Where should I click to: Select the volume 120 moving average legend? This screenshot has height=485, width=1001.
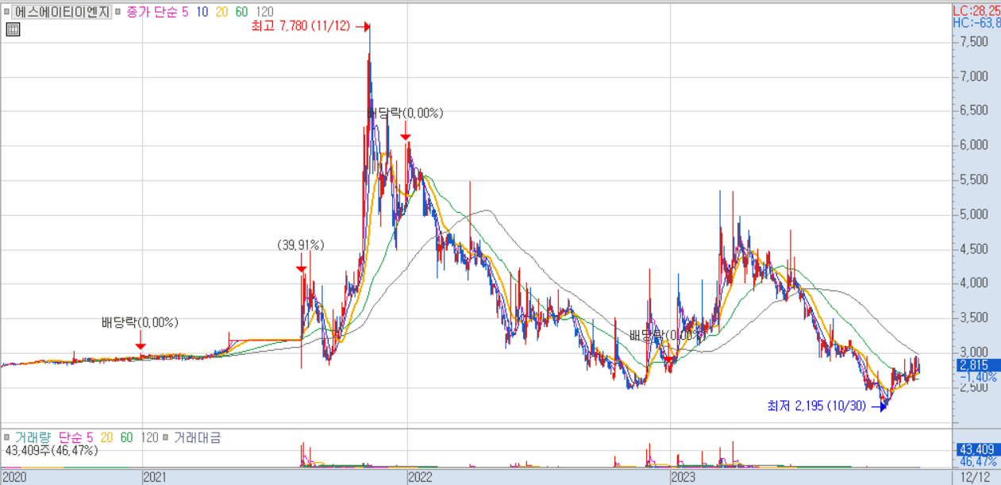[x=150, y=437]
